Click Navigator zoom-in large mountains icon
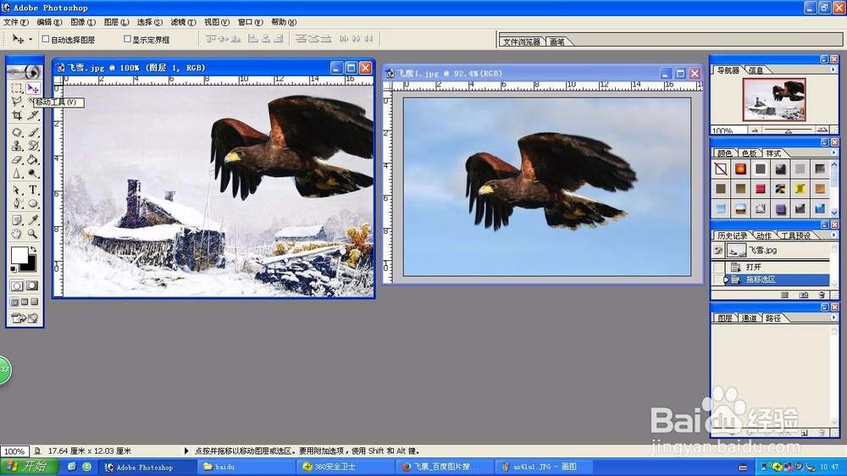The image size is (847, 476). 822,130
